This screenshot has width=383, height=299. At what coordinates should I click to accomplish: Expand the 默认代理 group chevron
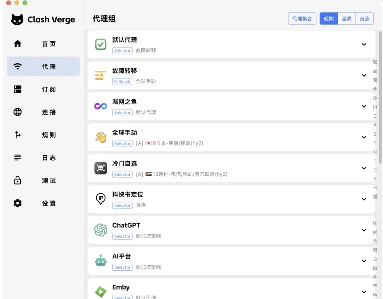click(x=364, y=44)
